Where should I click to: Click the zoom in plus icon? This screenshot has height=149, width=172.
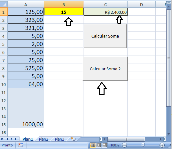tap(162, 145)
